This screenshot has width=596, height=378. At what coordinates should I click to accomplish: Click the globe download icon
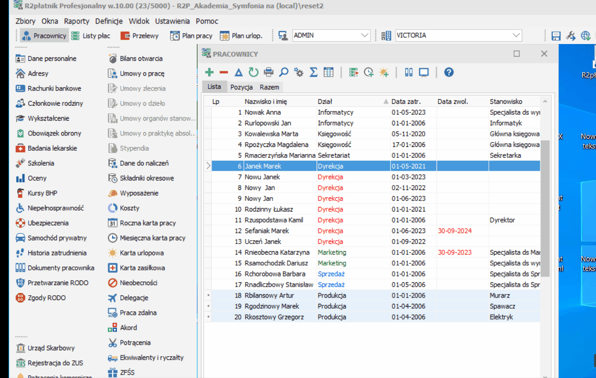tap(585, 36)
